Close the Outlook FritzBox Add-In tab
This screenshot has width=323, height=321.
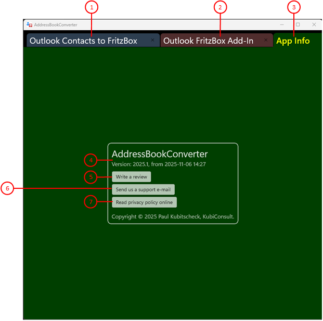266,40
